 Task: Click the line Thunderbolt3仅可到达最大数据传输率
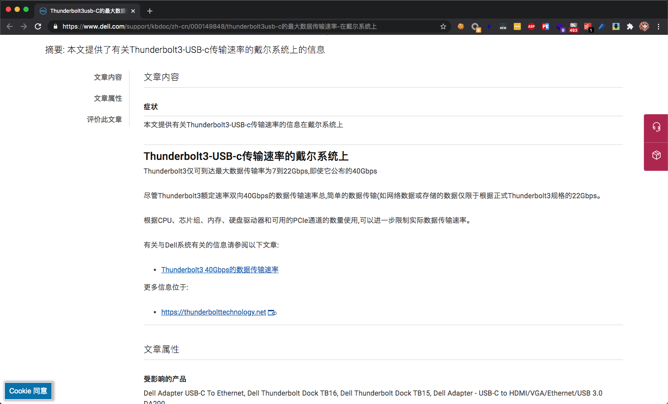260,171
